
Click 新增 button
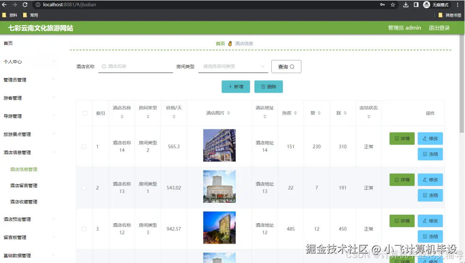point(236,87)
